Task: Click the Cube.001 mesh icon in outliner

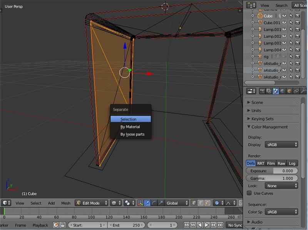Action: click(x=259, y=23)
